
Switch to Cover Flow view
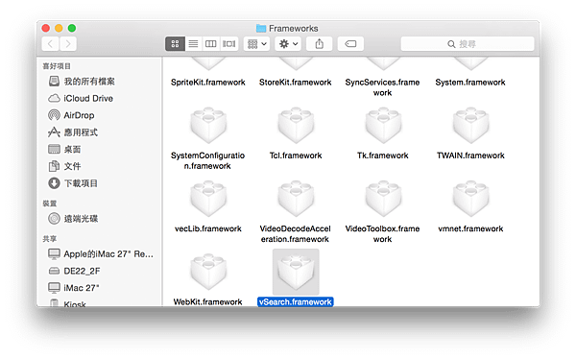228,44
